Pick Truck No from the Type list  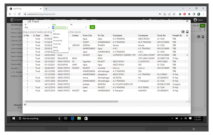click(x=57, y=44)
